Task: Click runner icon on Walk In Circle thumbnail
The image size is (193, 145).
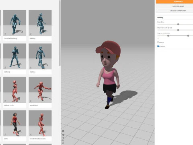Action: click(x=5, y=101)
